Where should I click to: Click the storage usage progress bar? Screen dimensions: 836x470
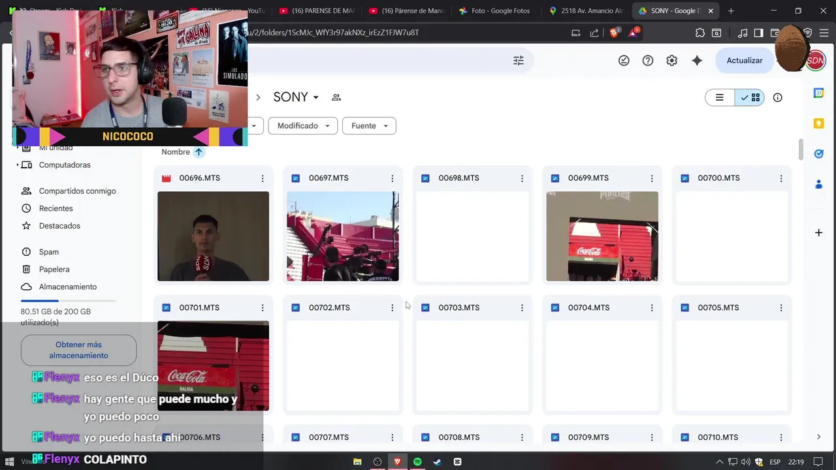(68, 301)
